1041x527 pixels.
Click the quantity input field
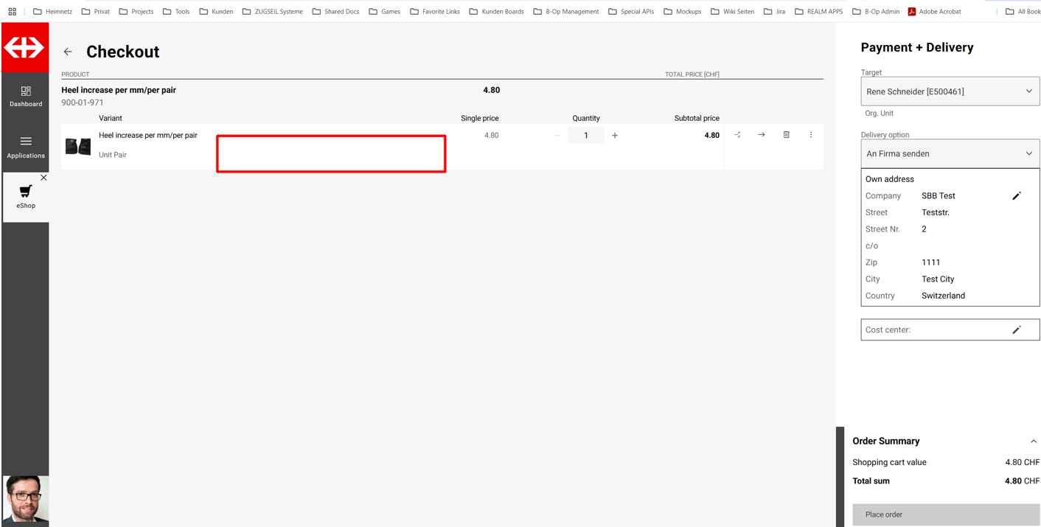click(586, 136)
